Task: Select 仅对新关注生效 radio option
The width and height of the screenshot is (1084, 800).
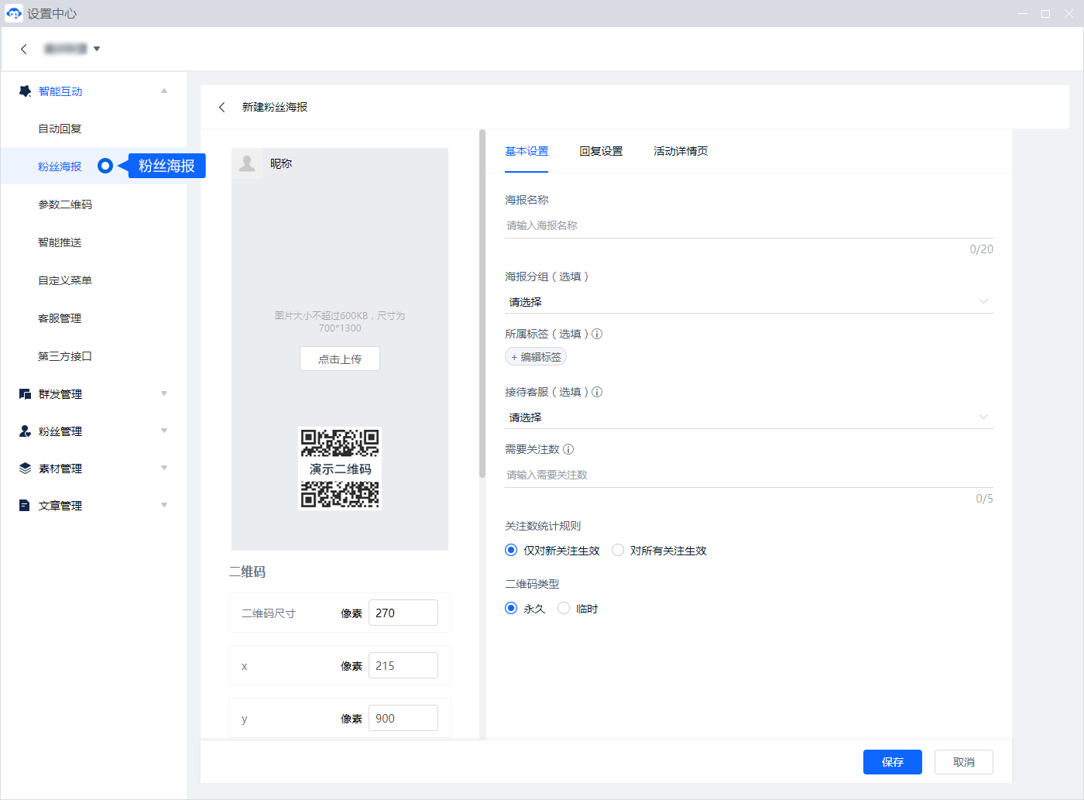Action: point(511,551)
